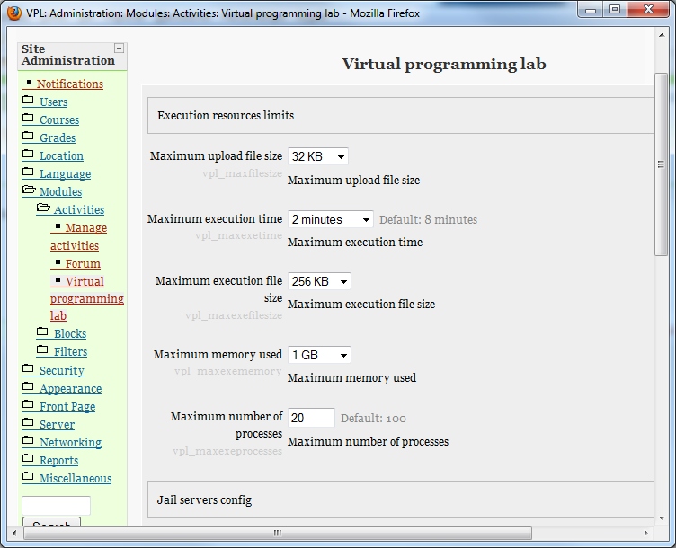Image resolution: width=676 pixels, height=548 pixels.
Task: Collapse the Modules section link
Action: 61,192
